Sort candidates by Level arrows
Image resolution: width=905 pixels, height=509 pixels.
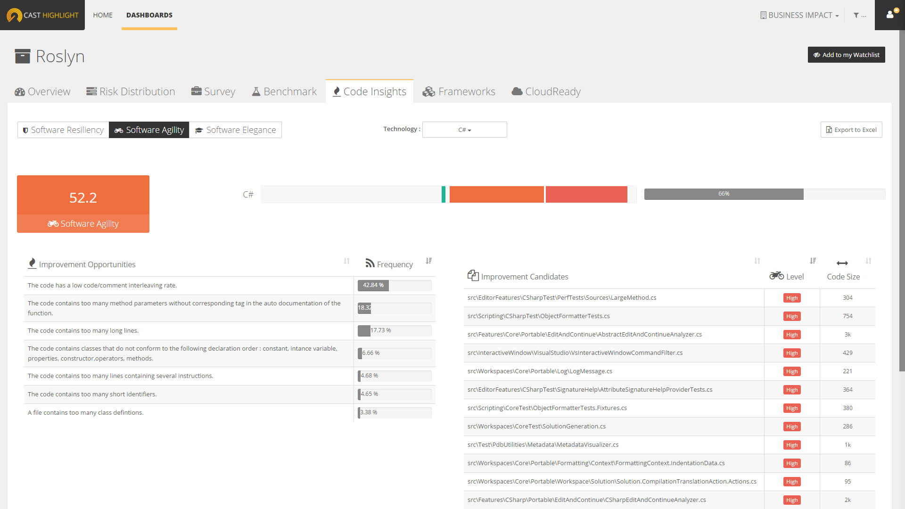(x=813, y=261)
